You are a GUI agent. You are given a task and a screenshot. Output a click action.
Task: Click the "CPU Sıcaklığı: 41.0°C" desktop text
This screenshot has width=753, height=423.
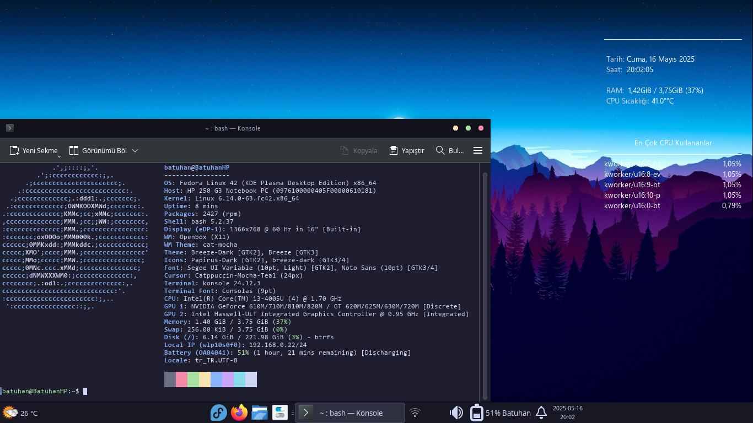pos(640,101)
